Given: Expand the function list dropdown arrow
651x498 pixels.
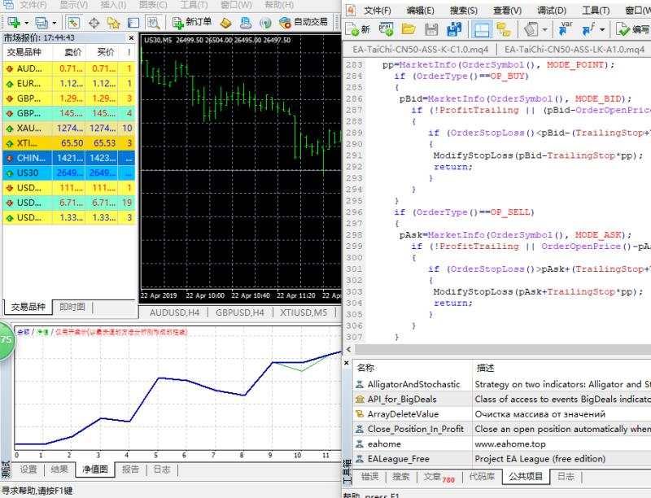Looking at the screenshot, I should pos(602,29).
